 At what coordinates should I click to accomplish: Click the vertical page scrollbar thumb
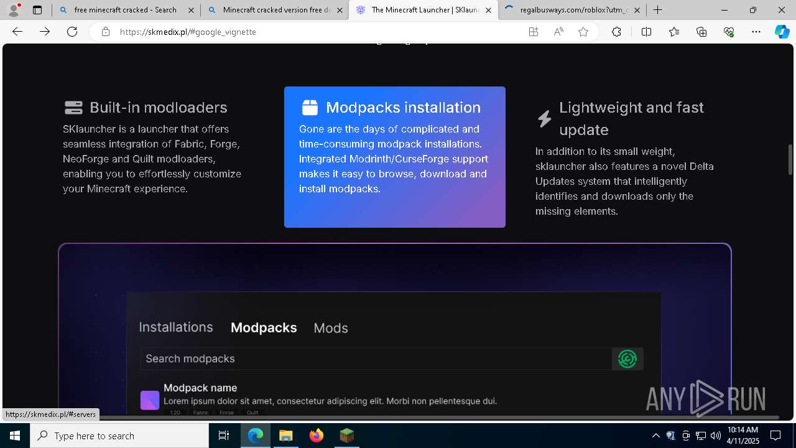pos(791,159)
